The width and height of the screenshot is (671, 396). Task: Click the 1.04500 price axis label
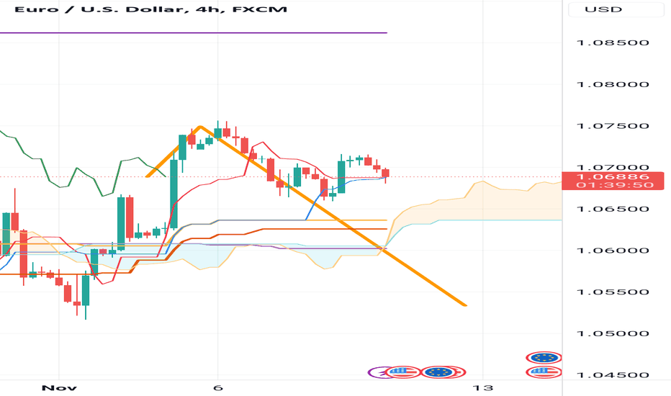pyautogui.click(x=613, y=375)
